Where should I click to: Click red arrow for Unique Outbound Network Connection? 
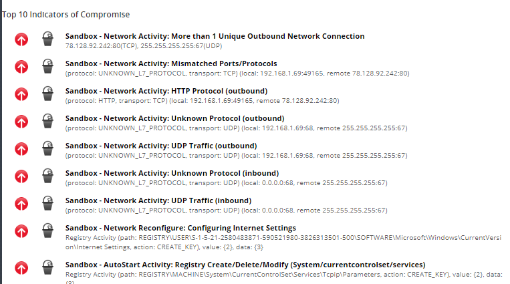(21, 39)
